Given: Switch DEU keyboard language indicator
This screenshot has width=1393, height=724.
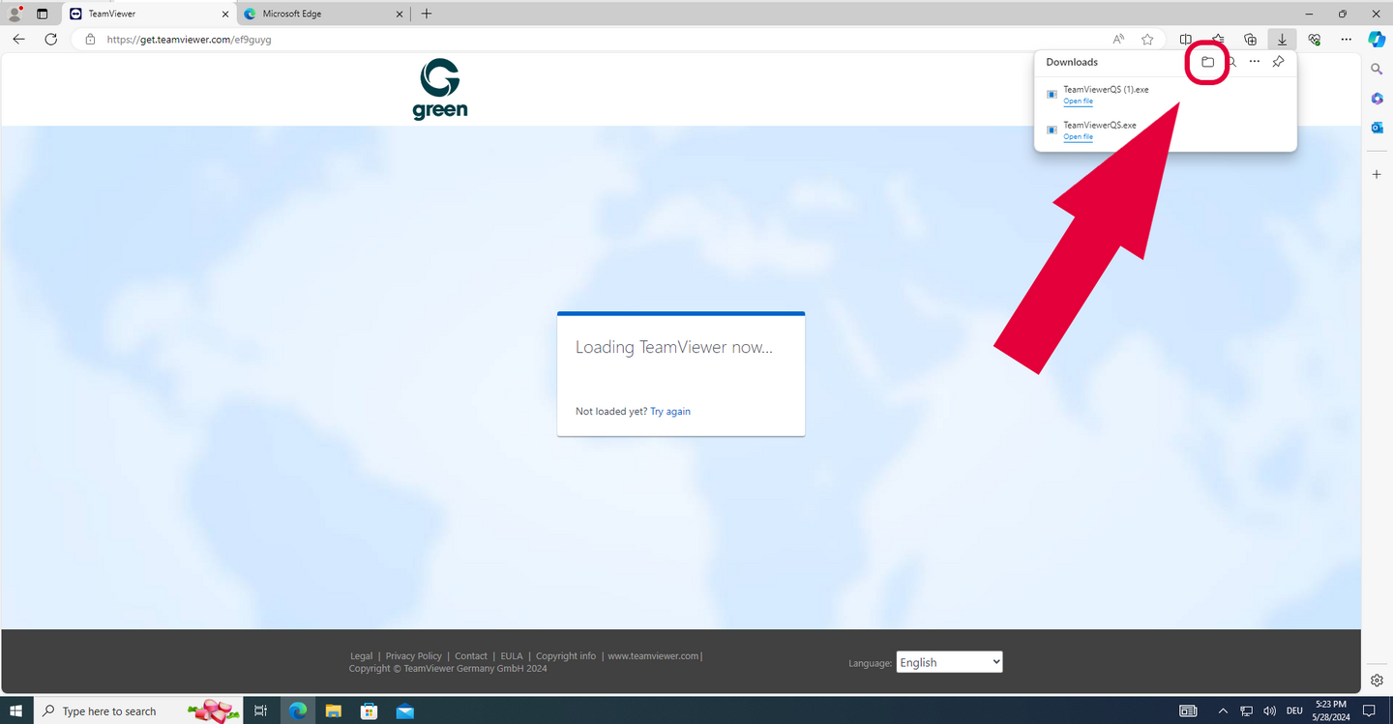Looking at the screenshot, I should pyautogui.click(x=1294, y=711).
